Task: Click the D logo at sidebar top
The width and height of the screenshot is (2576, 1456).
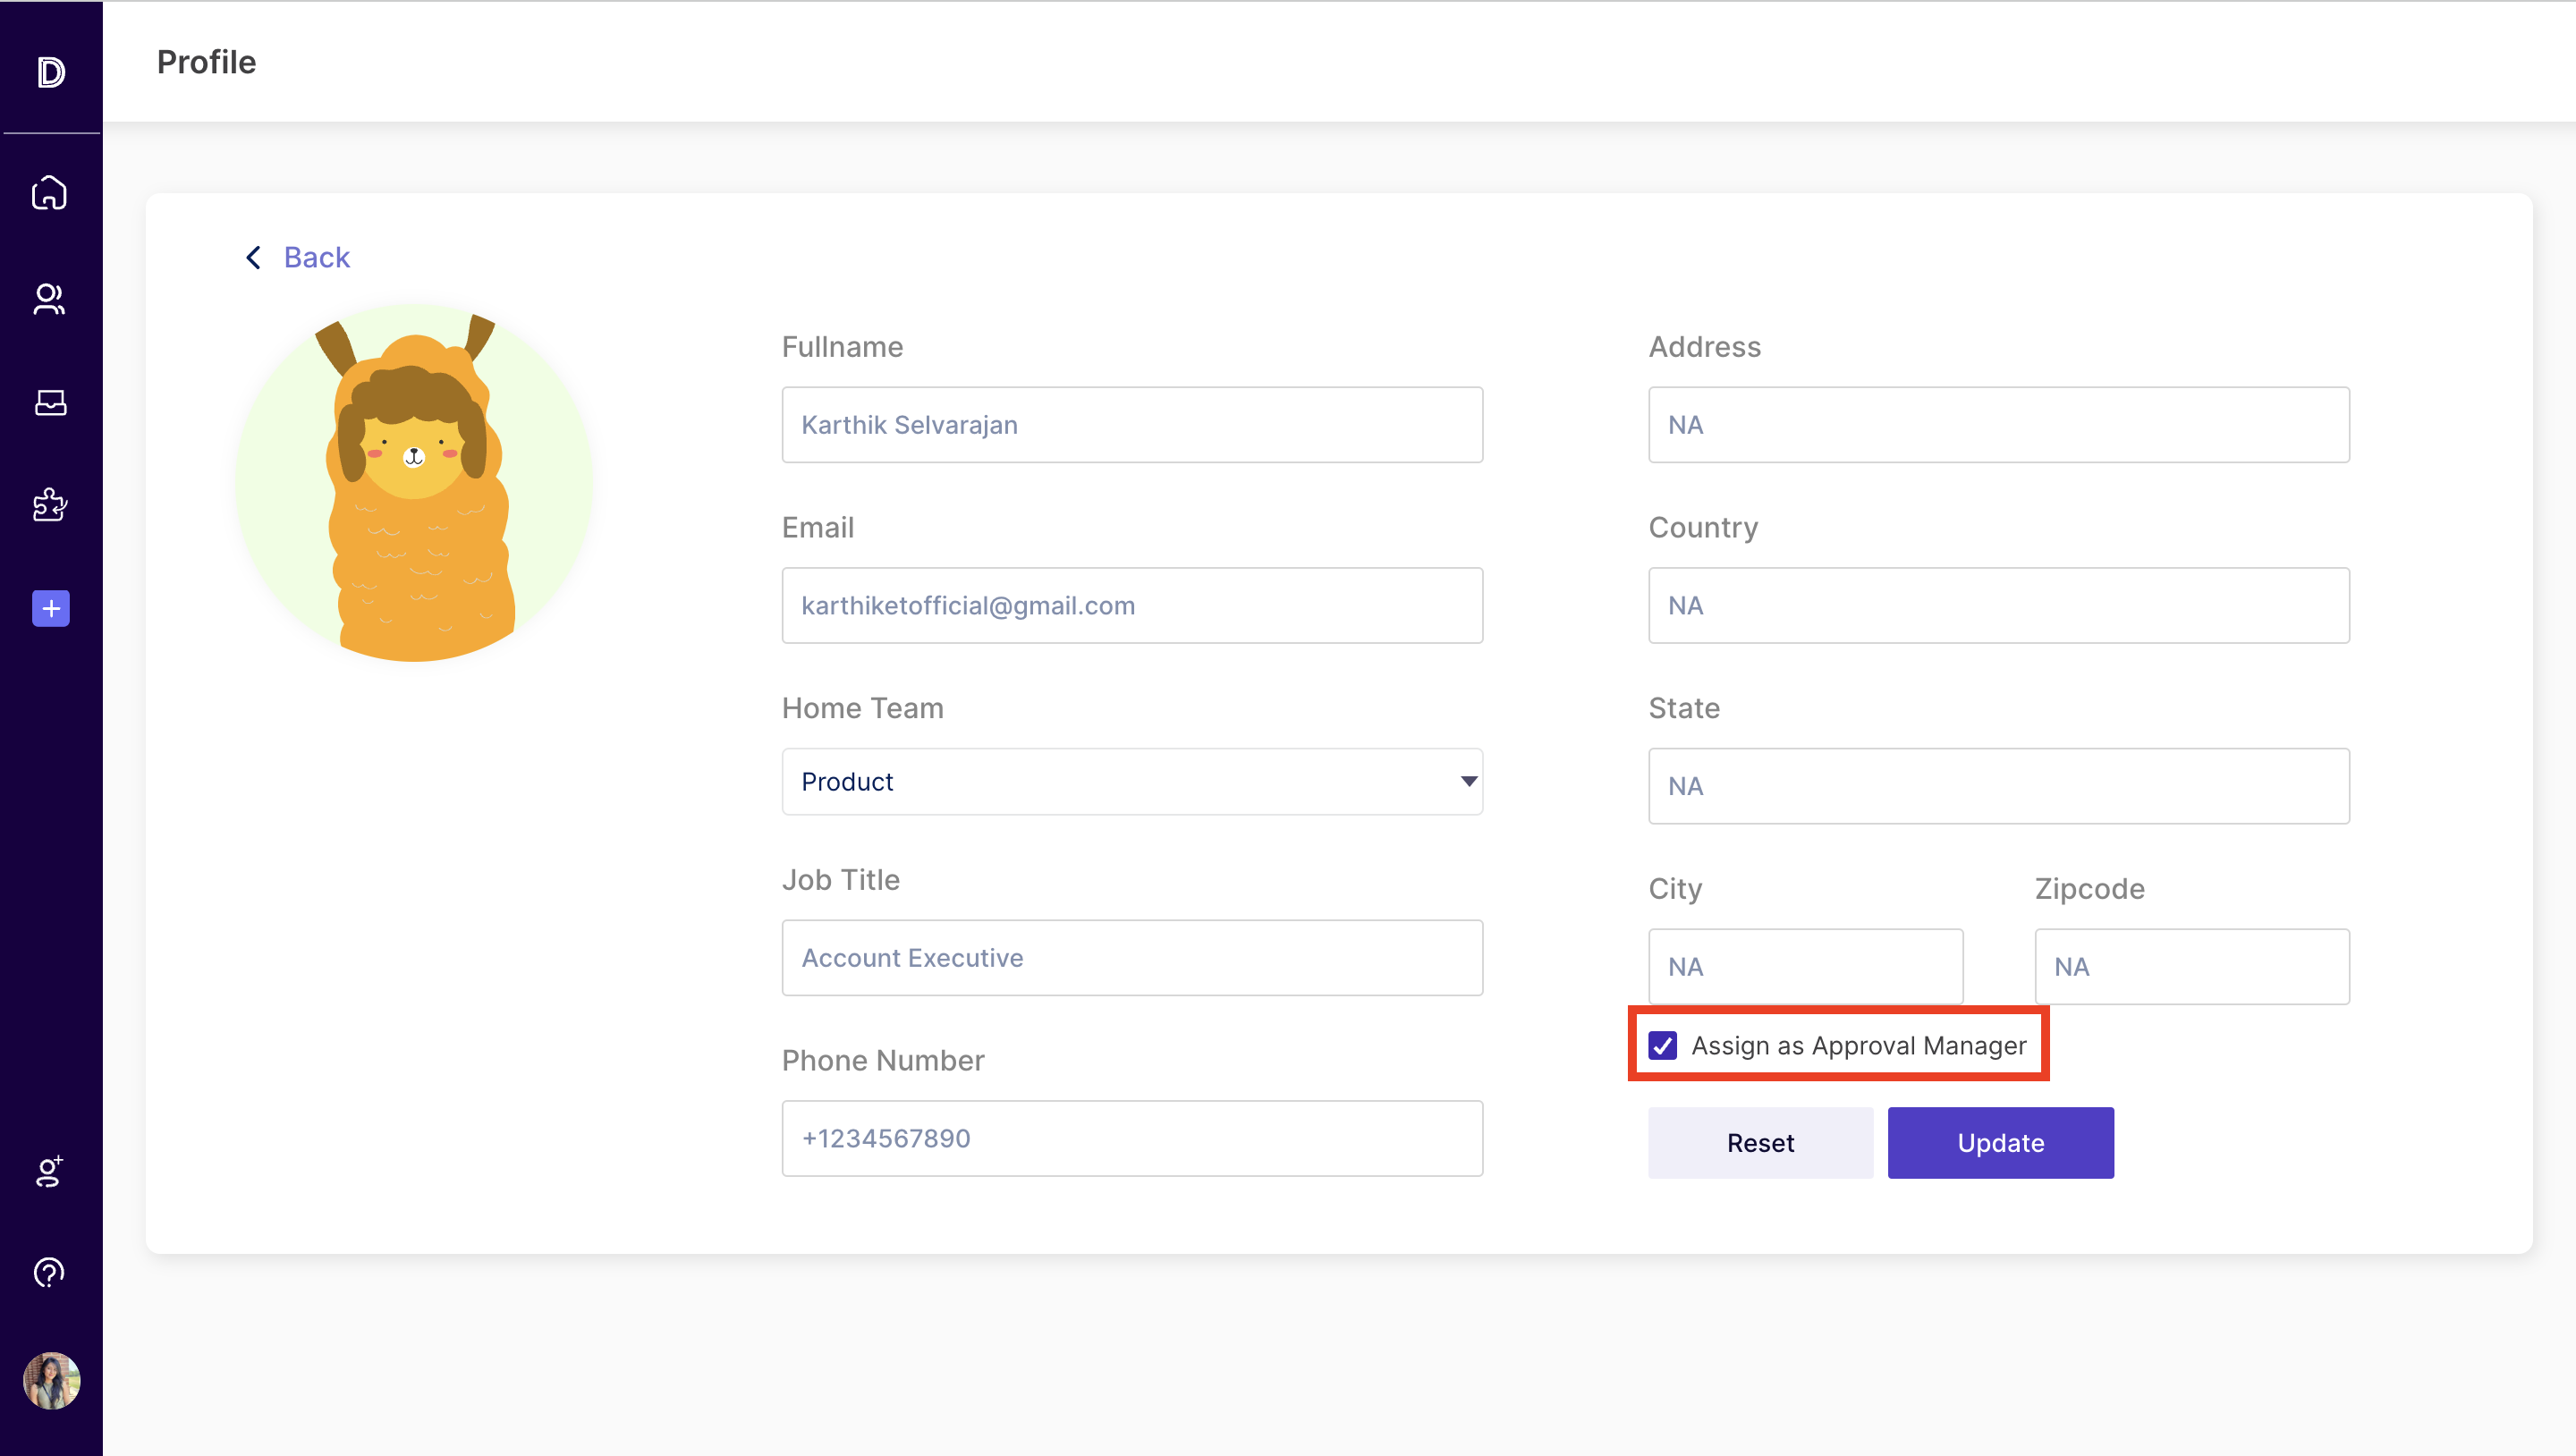Action: [50, 71]
